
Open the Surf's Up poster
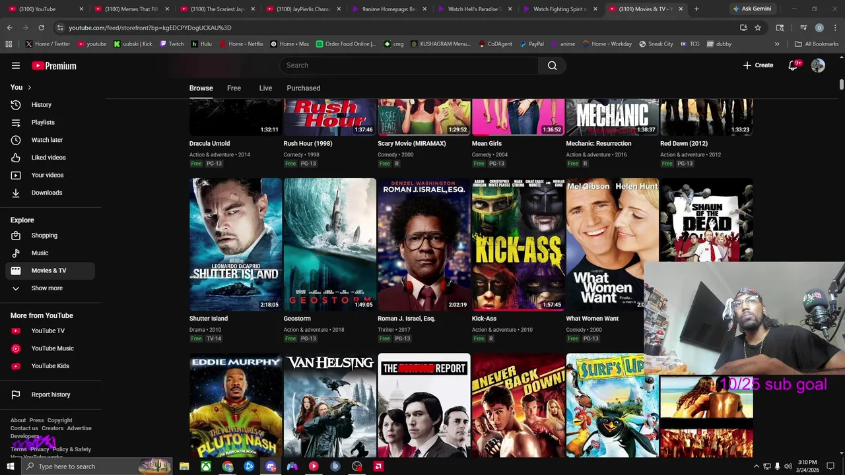click(612, 406)
